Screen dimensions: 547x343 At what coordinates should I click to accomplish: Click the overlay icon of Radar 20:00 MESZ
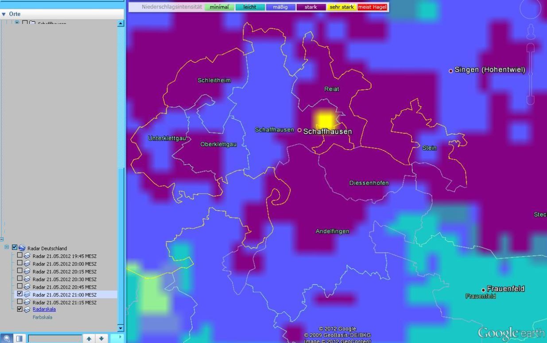27,263
